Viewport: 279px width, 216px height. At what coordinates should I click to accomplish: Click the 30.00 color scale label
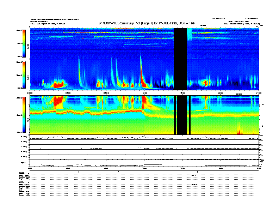[19, 75]
